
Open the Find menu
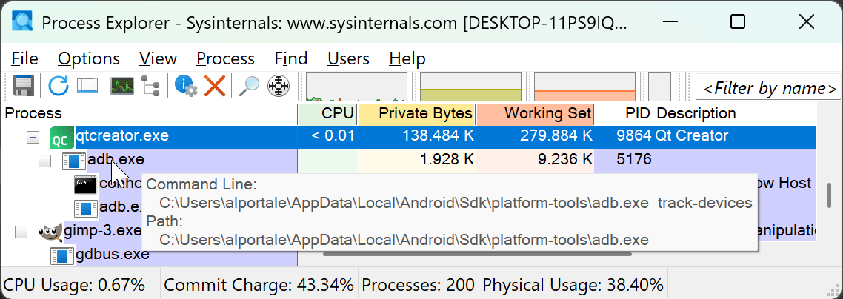[291, 58]
